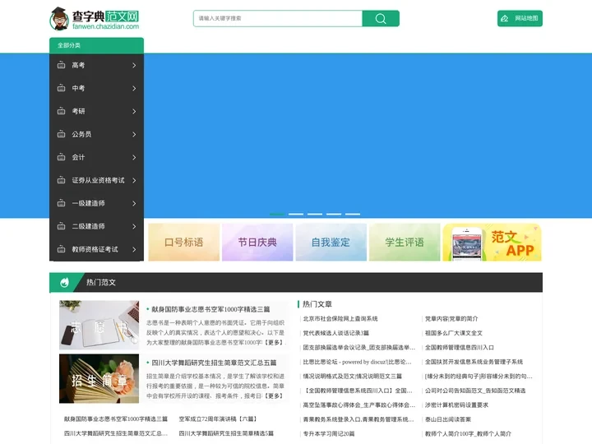
Task: Open 党章内容|党章的简介 link
Action: [x=451, y=319]
